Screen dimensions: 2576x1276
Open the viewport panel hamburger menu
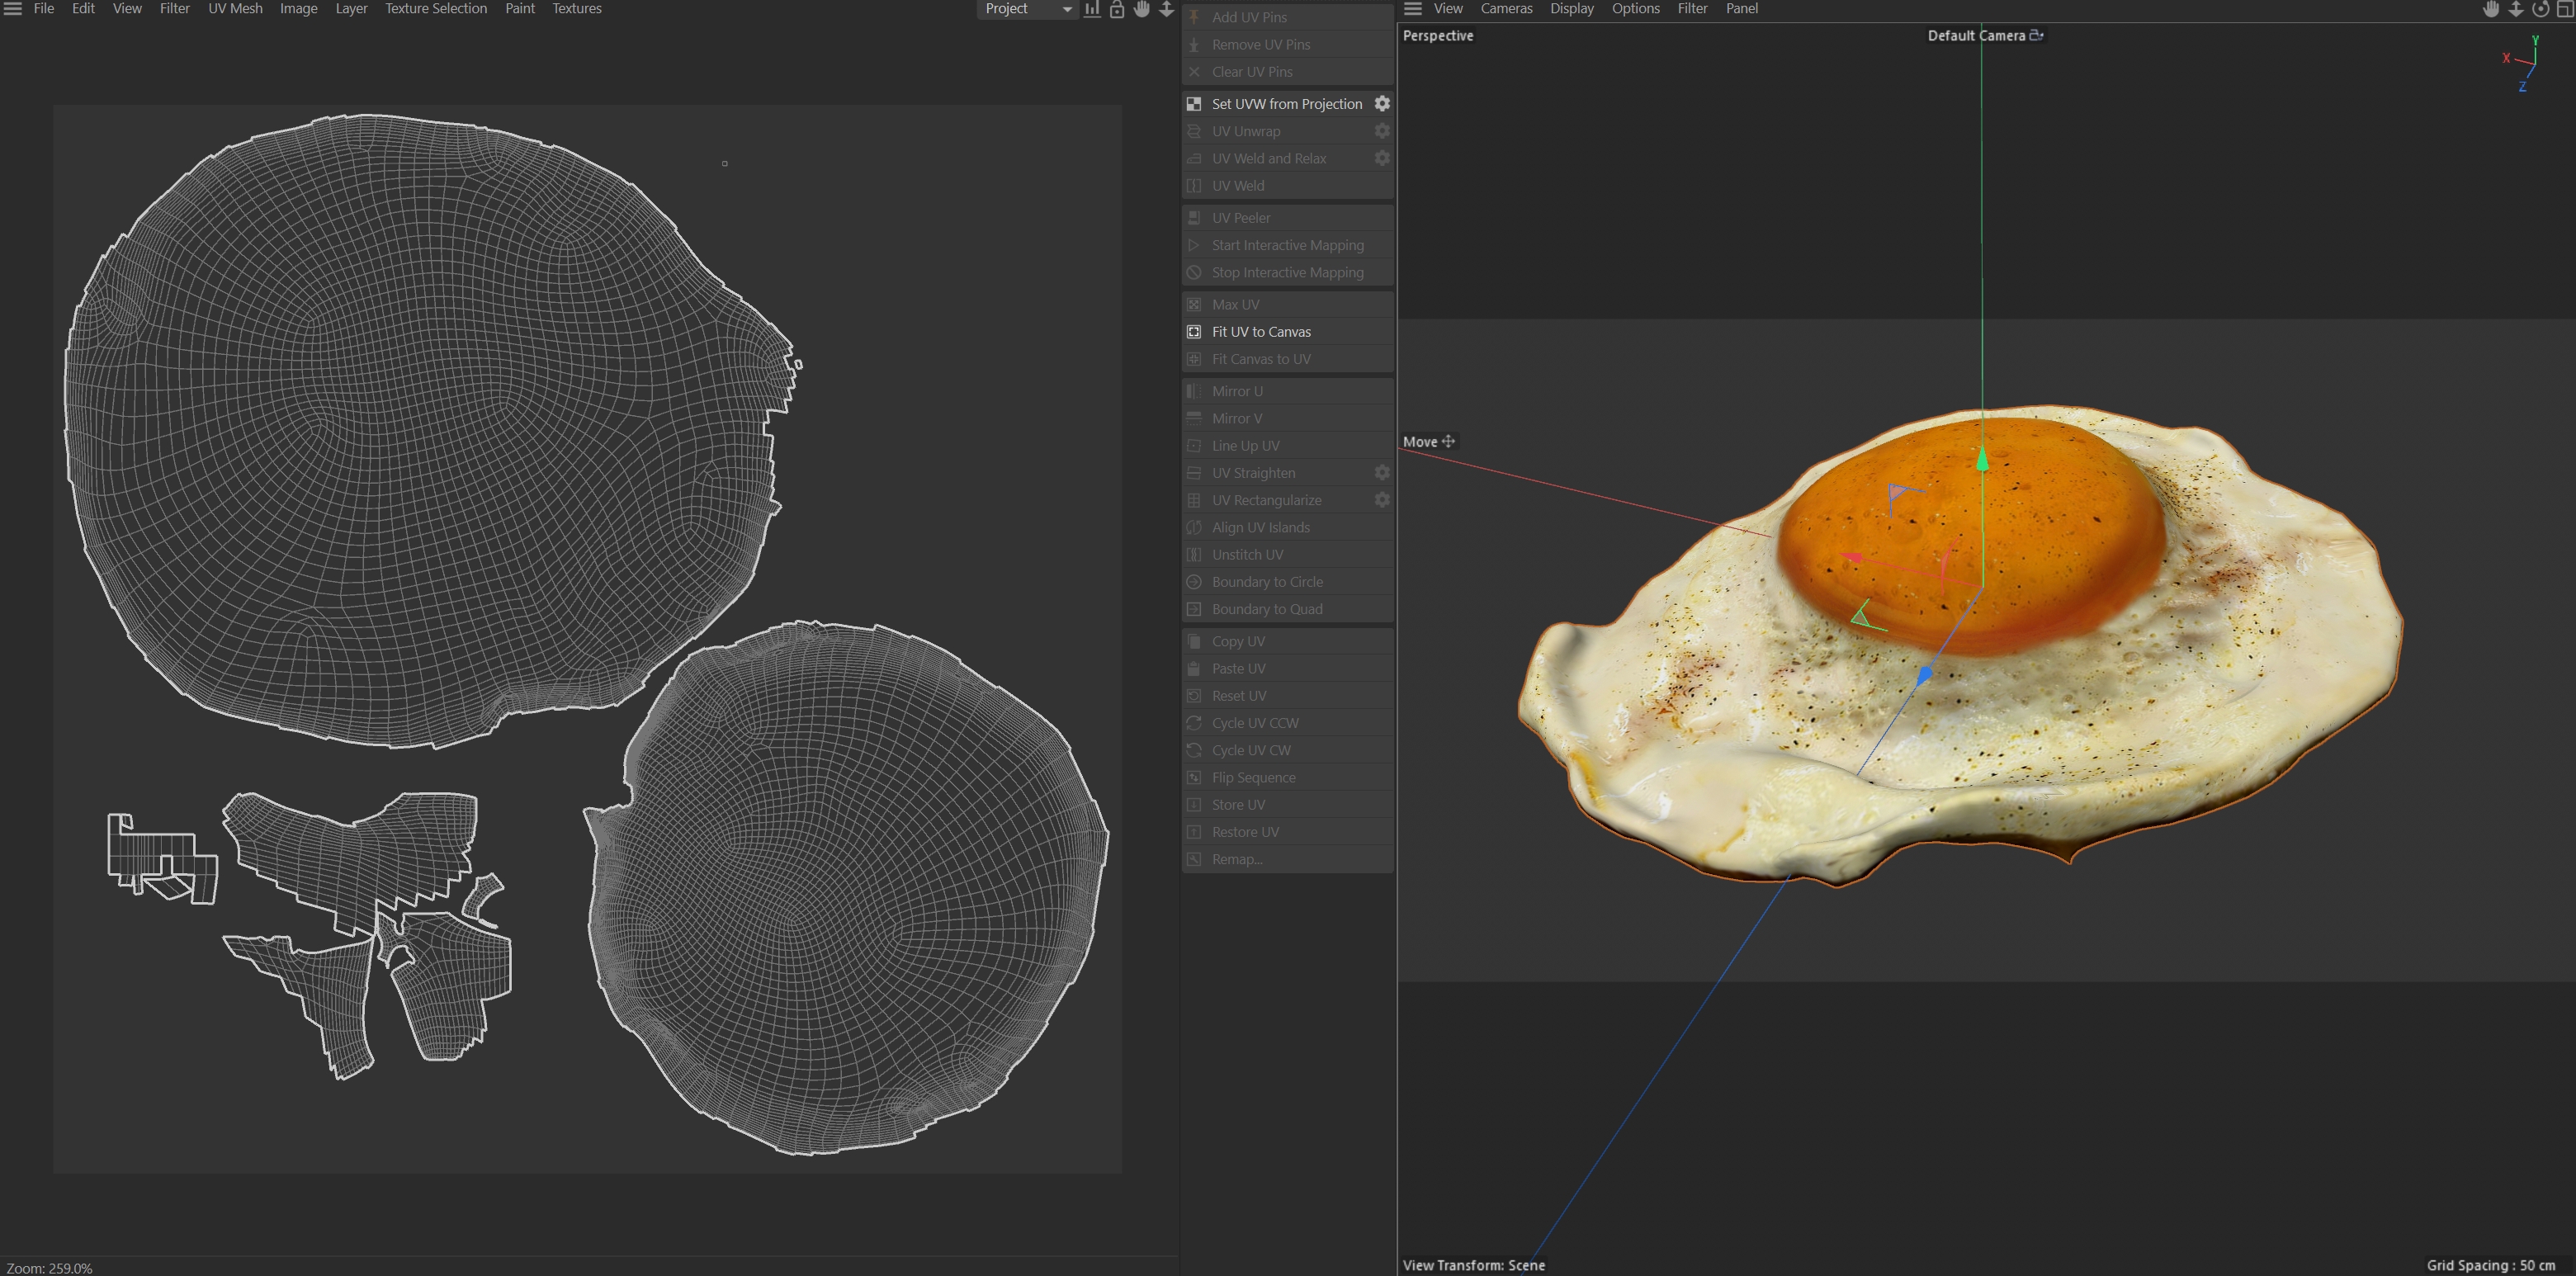click(x=1412, y=9)
